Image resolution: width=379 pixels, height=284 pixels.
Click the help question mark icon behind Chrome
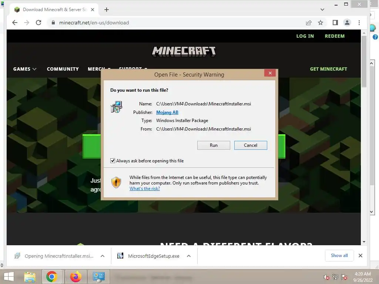point(375,37)
